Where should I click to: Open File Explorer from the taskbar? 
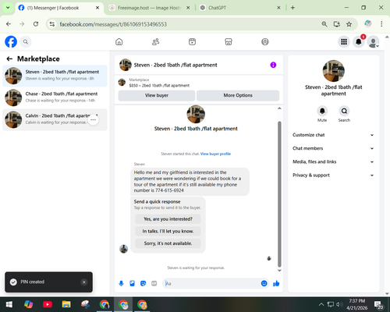pyautogui.click(x=66, y=304)
